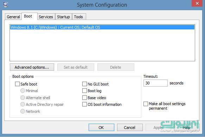Click the Delete boot entry button
Screen dimensions: 205x137
[116, 67]
